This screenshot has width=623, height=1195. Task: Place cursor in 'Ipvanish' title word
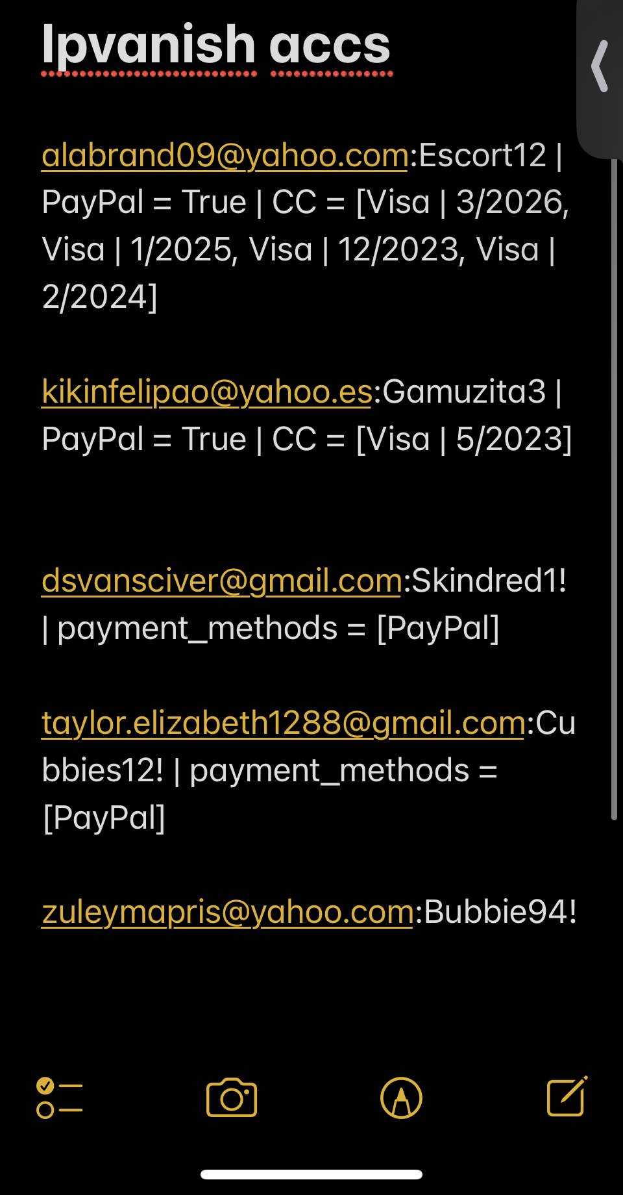pos(149,45)
